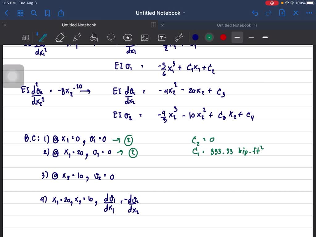Open the Shapes tool

[x=94, y=37]
